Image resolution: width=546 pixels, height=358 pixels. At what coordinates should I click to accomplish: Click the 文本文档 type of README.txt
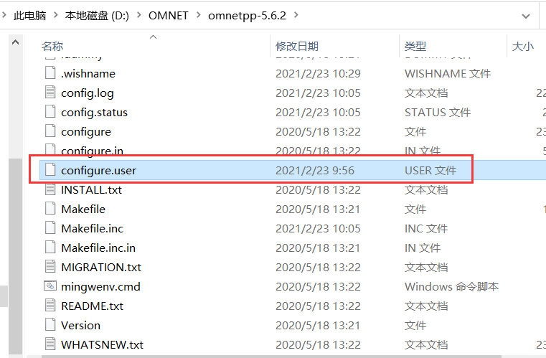click(x=426, y=306)
